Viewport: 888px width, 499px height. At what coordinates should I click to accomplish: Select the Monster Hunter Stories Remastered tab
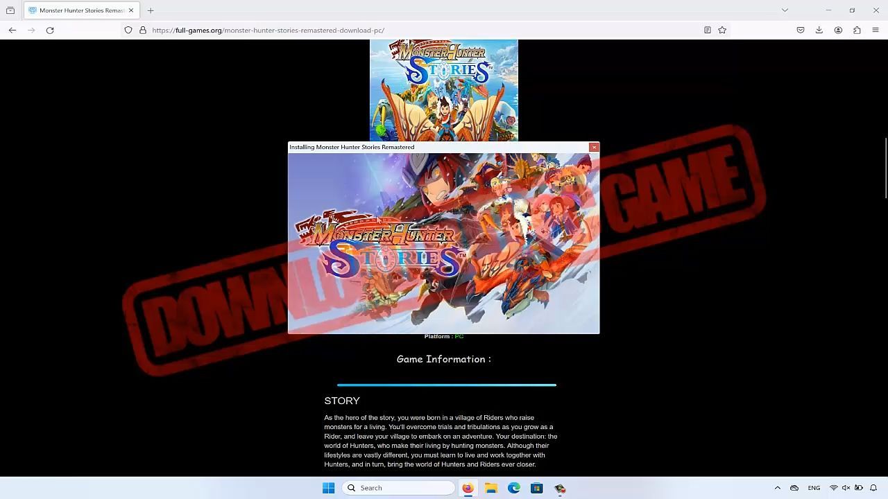click(81, 10)
